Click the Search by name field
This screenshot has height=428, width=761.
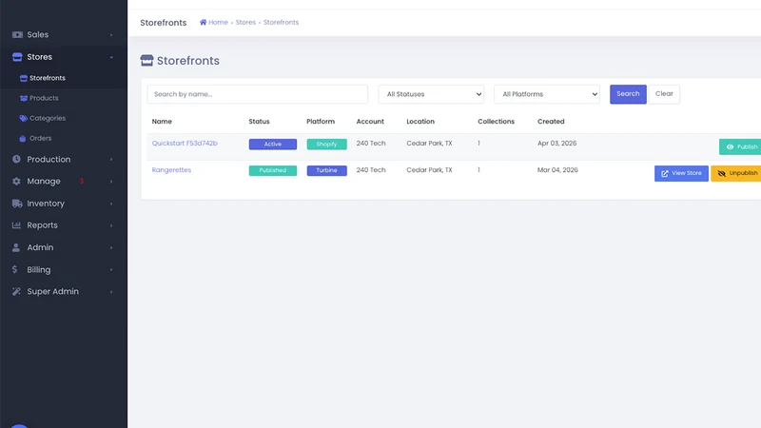tap(257, 94)
